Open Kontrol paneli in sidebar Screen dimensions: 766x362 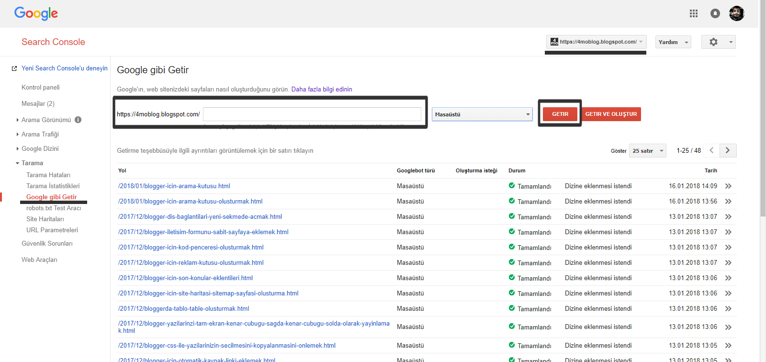coord(41,87)
